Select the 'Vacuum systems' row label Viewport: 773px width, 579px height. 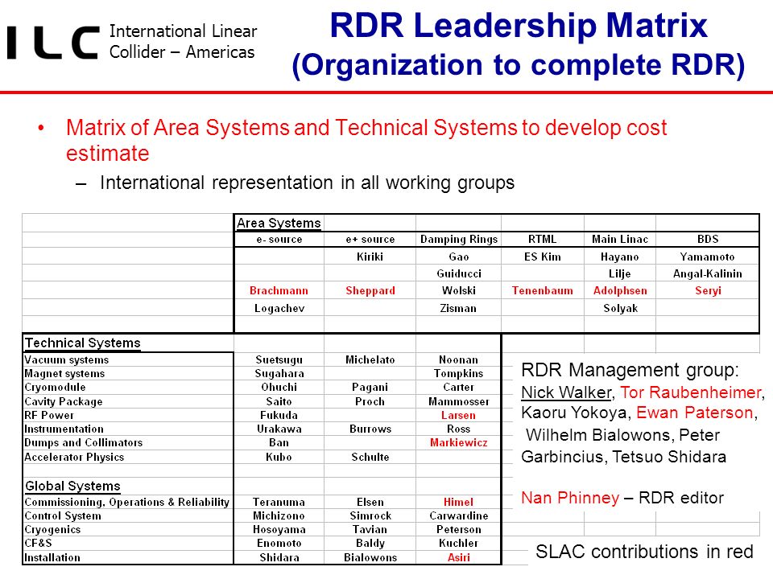tap(67, 360)
